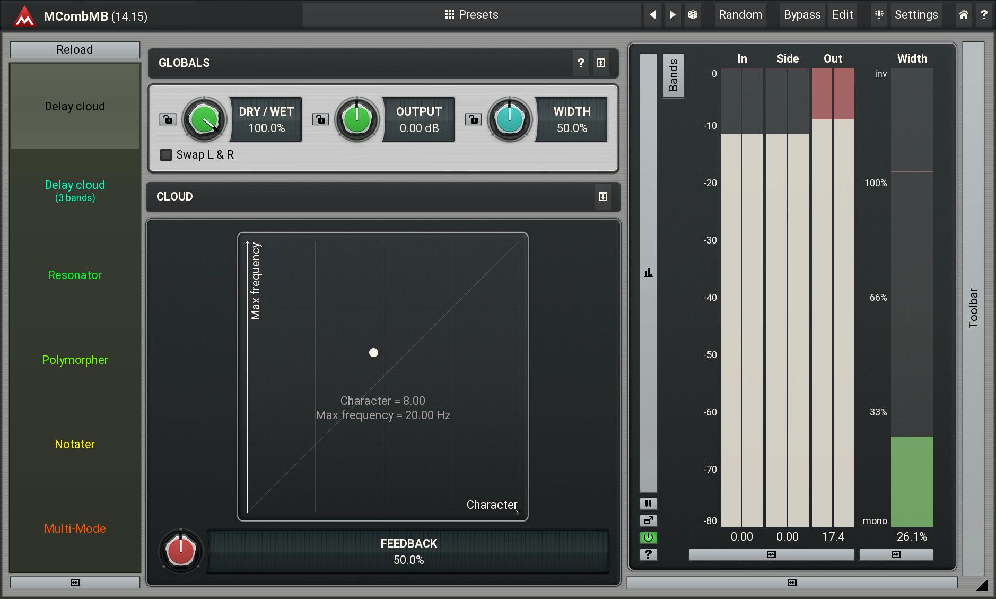This screenshot has width=996, height=599.
Task: Collapse the Globals section panel
Action: point(601,63)
